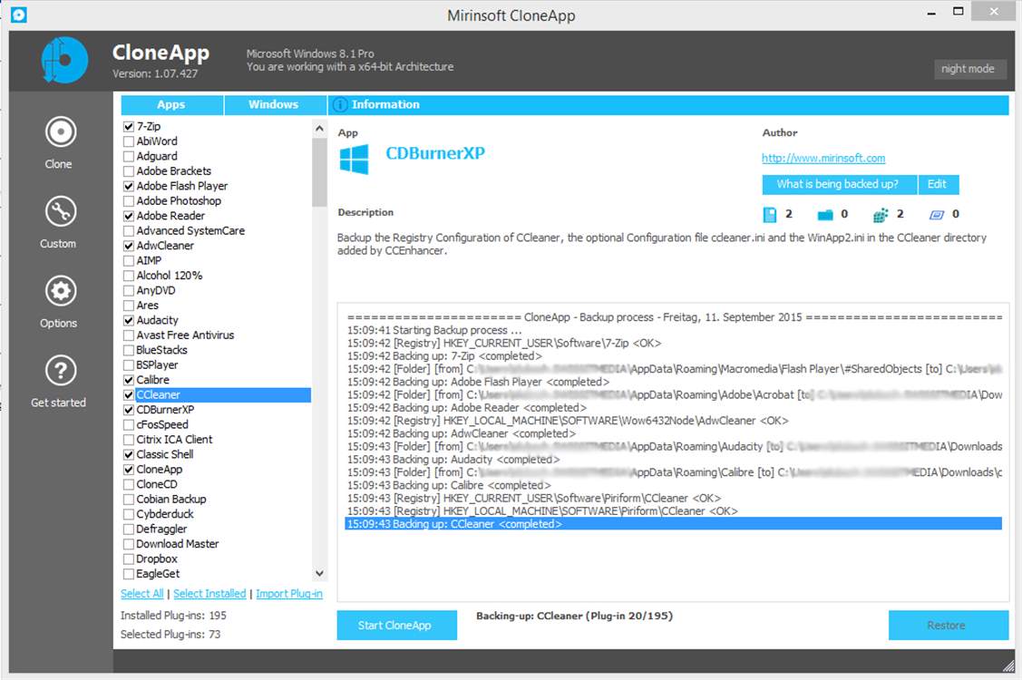Click the Edit button
The width and height of the screenshot is (1022, 680).
pyautogui.click(x=938, y=184)
